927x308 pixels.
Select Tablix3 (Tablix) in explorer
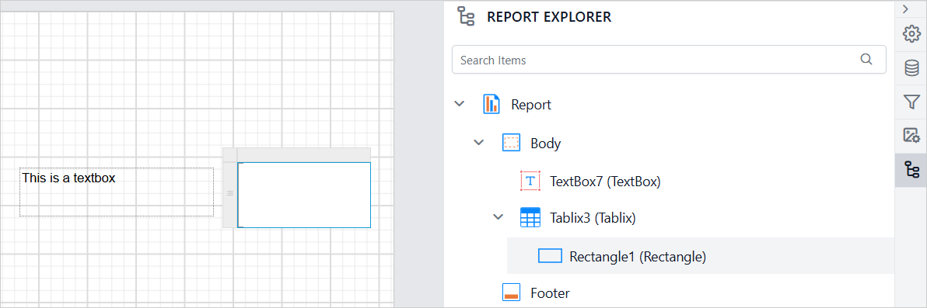pos(593,218)
